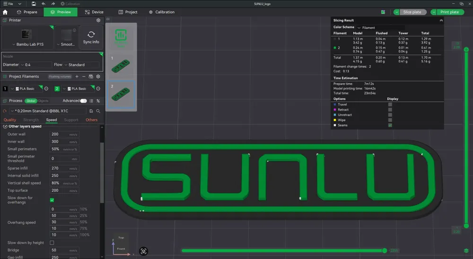Screen dimensions: 473x259
Task: Expand the dropdown arrow beside File menu
Action: click(x=19, y=4)
